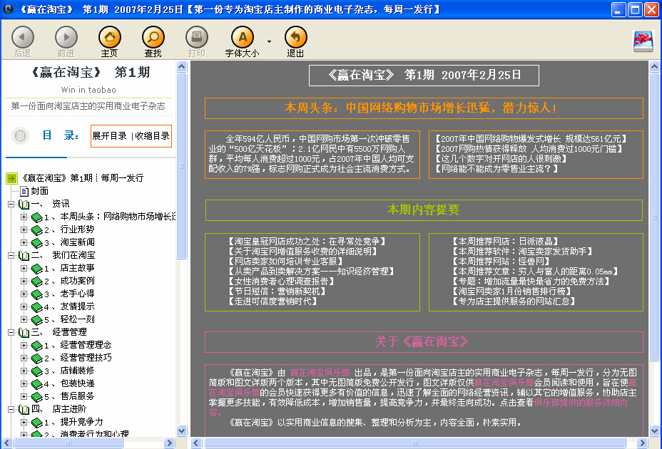Click the green book icon for 店主故事
Viewport: 662px width, 449px height.
37,269
